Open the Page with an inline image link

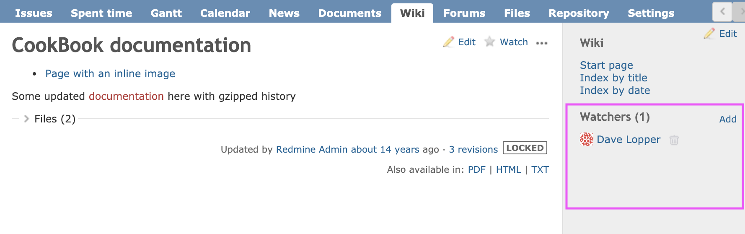pyautogui.click(x=110, y=74)
